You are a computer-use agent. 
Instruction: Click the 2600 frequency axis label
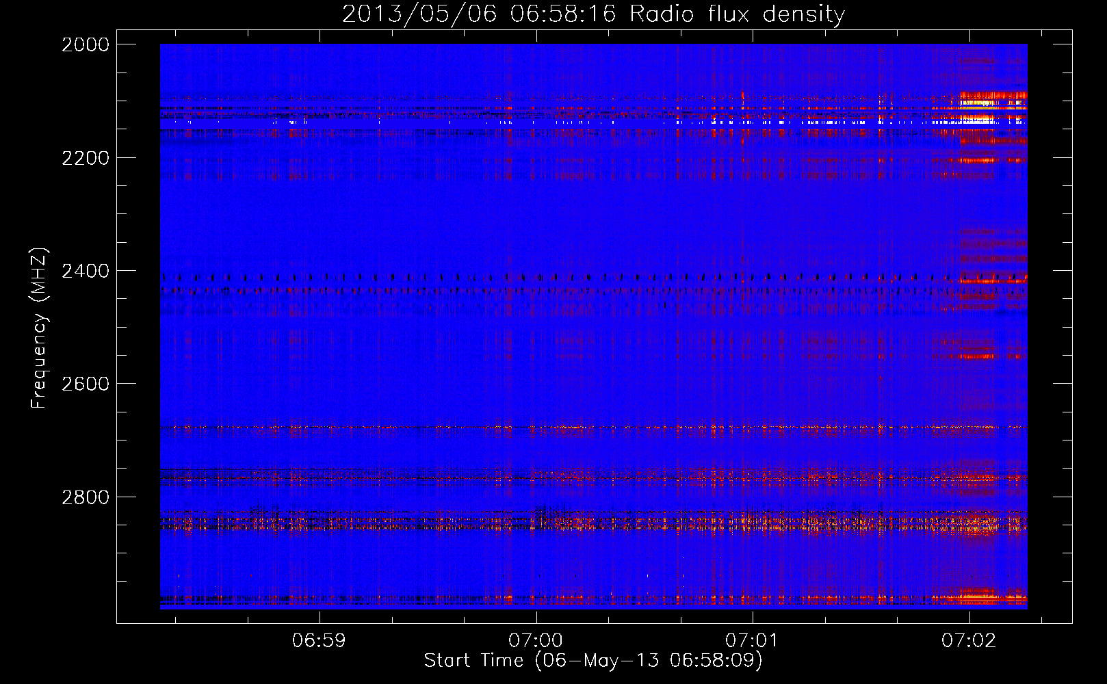[x=86, y=384]
